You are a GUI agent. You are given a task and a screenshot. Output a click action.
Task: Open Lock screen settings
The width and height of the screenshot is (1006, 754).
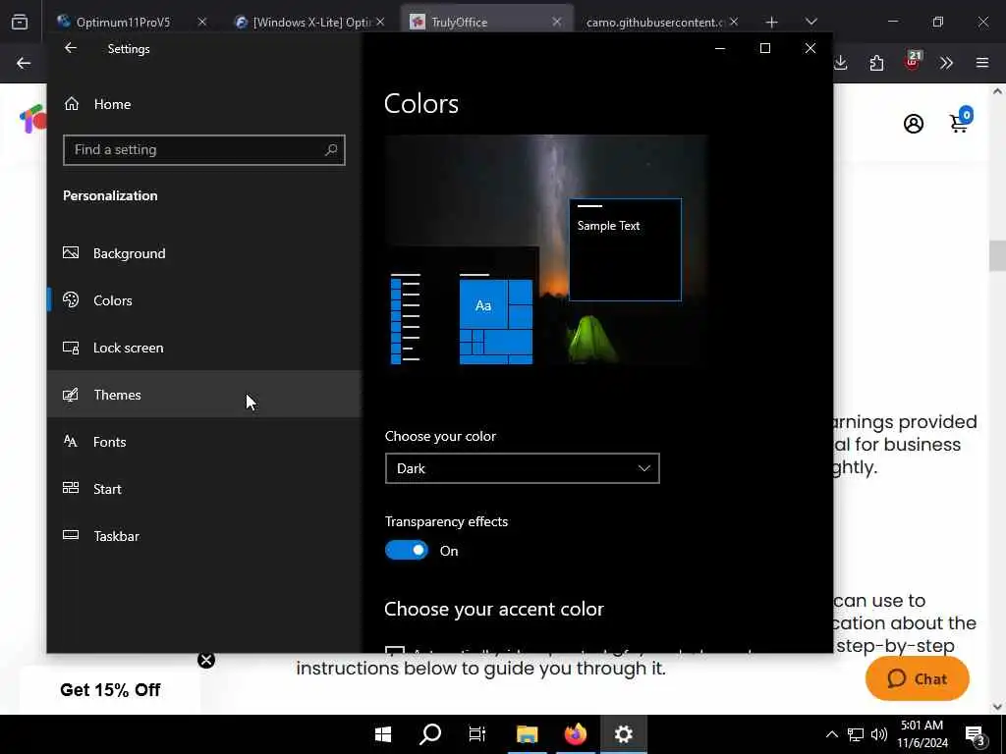point(204,348)
